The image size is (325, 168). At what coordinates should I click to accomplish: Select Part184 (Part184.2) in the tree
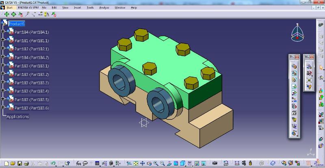[32, 58]
